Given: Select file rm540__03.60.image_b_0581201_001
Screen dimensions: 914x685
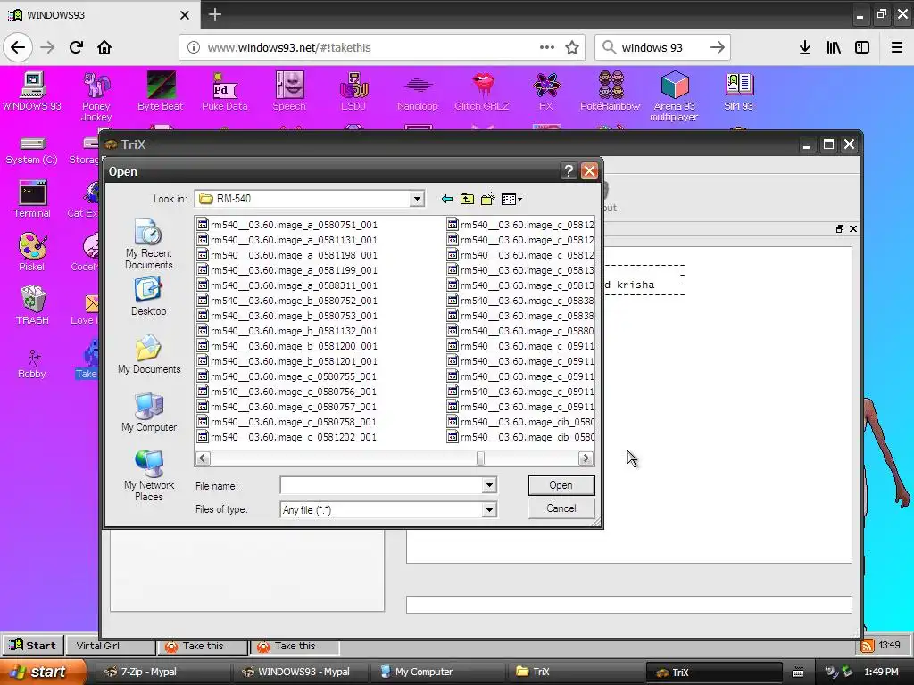Looking at the screenshot, I should (287, 361).
